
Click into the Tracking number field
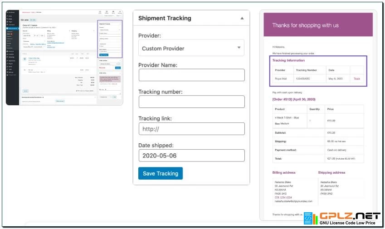pos(191,102)
